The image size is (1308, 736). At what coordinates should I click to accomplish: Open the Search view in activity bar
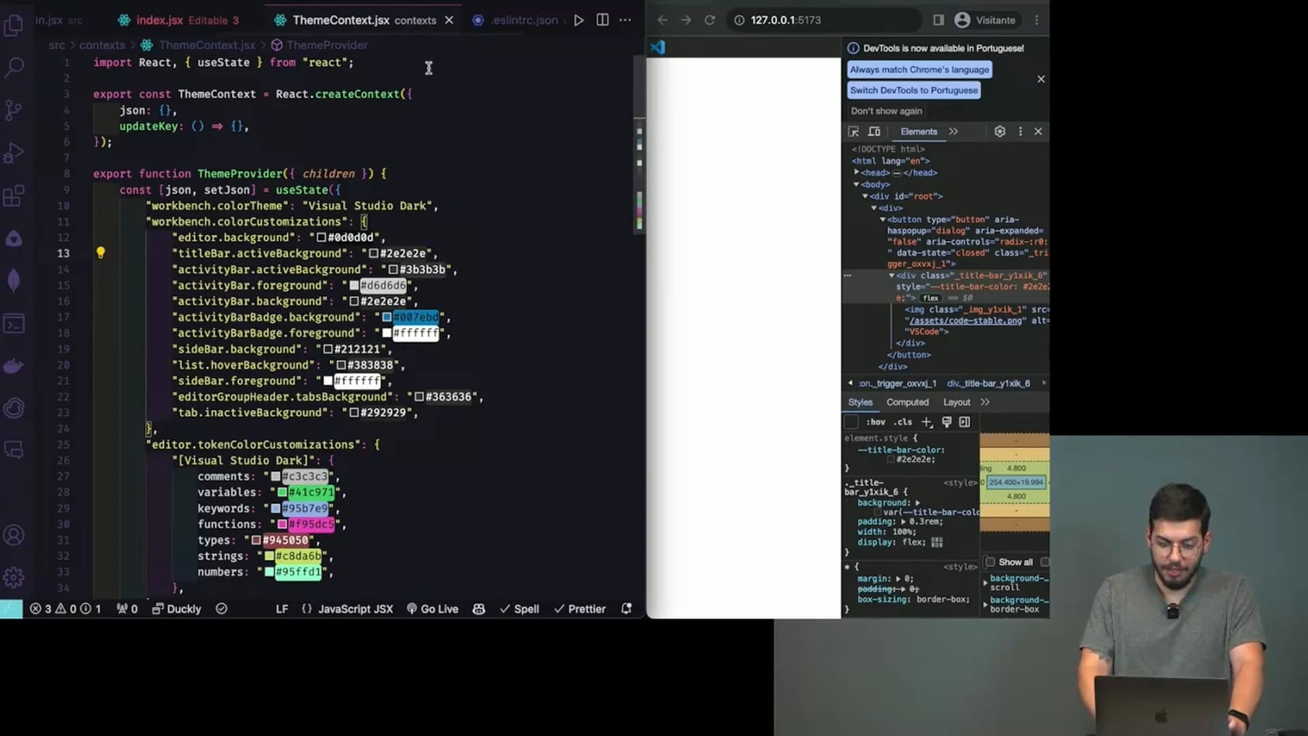click(x=14, y=67)
